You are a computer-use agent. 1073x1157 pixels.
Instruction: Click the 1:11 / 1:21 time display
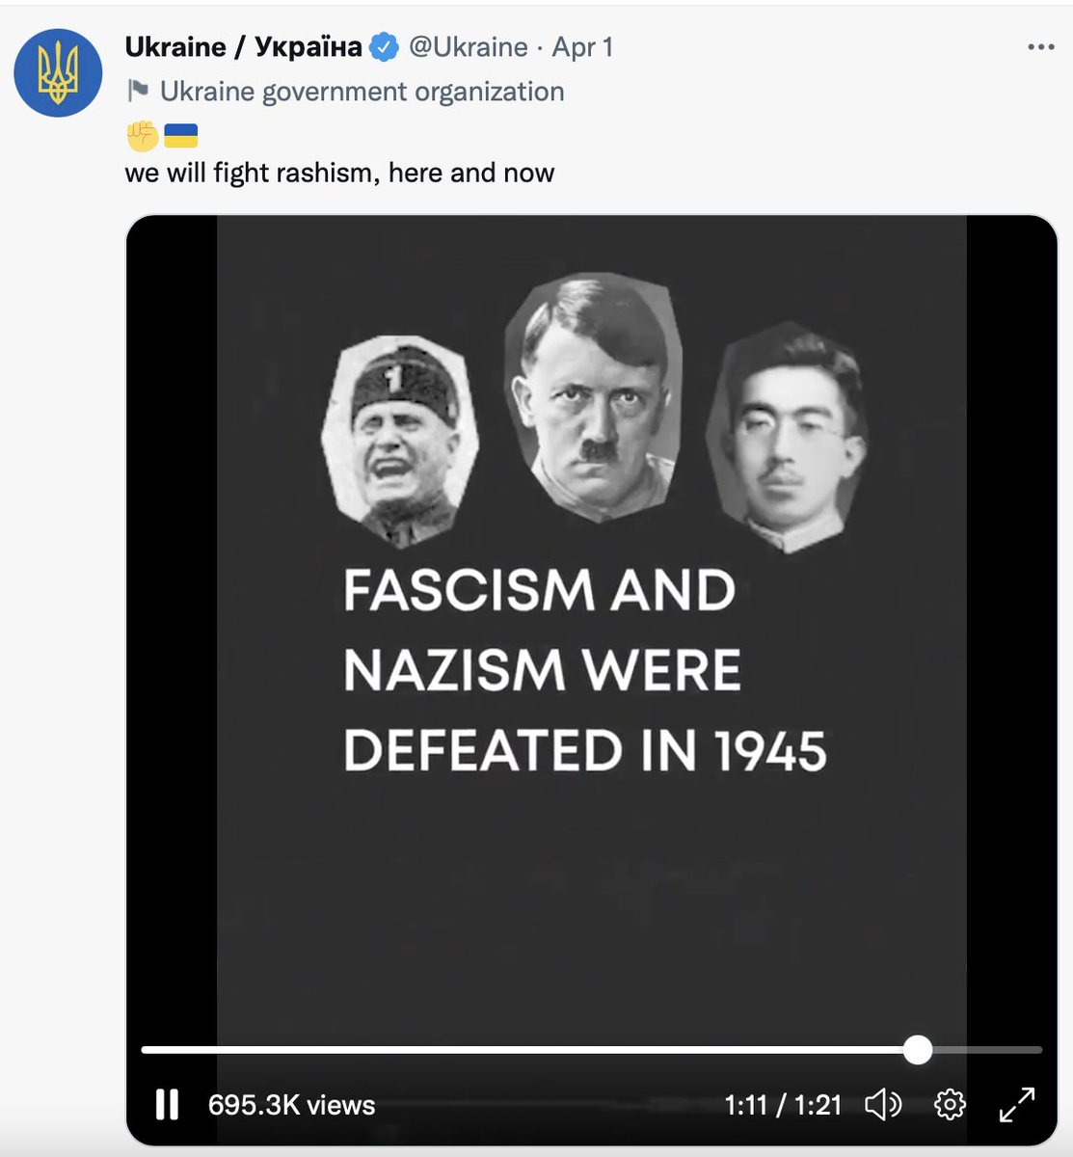coord(783,1105)
